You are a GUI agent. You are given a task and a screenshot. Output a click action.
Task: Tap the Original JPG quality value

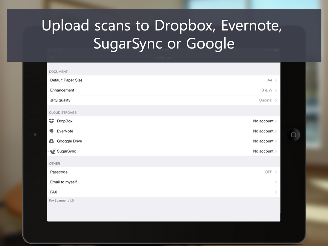[265, 100]
